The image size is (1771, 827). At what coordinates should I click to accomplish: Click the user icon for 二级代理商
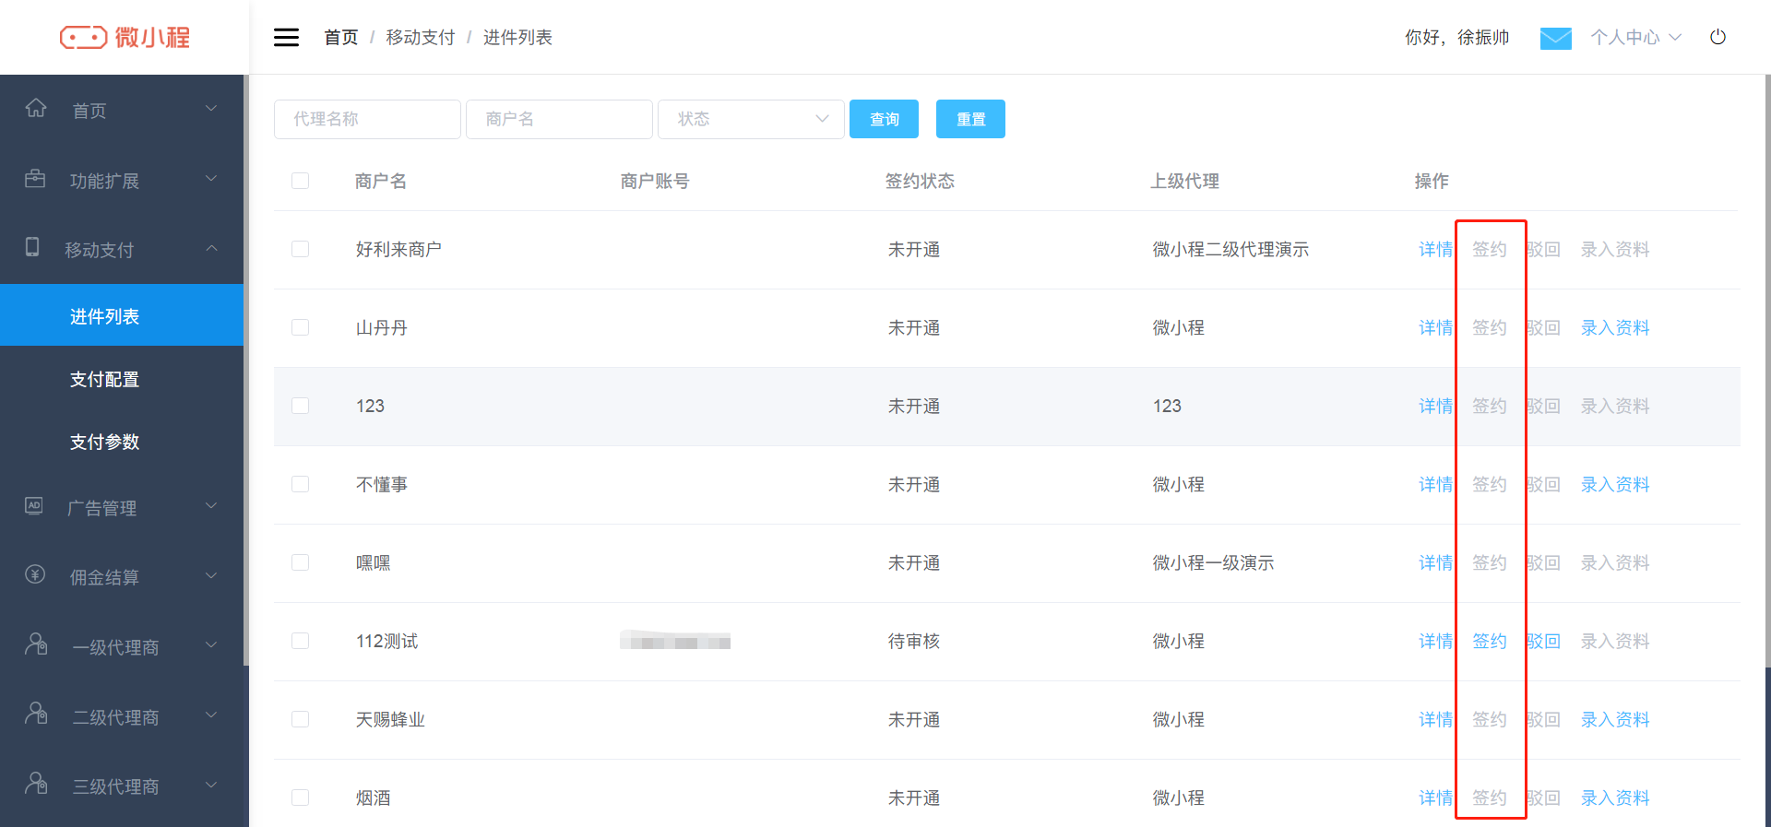click(36, 714)
